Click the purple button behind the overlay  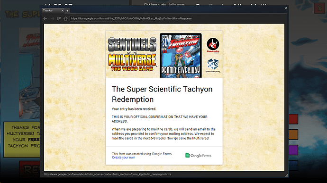point(293,150)
